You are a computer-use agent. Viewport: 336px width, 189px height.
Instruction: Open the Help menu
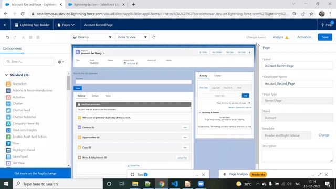coord(327,25)
